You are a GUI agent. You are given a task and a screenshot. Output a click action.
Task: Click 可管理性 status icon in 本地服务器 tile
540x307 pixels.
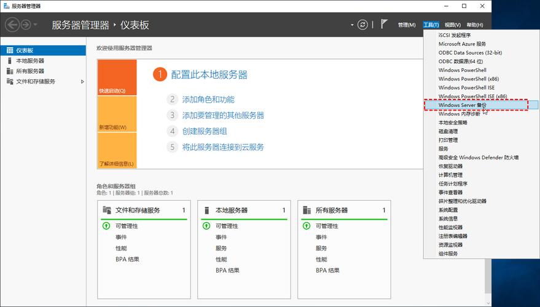click(206, 226)
